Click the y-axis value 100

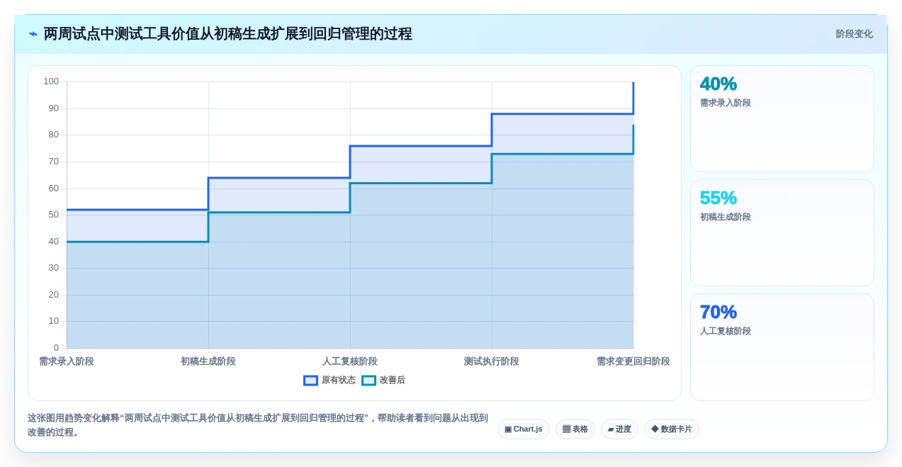51,81
